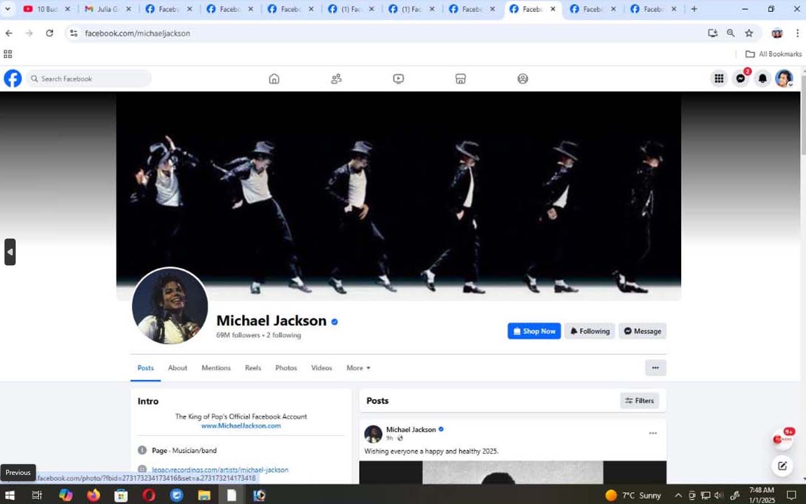This screenshot has height=504, width=806.
Task: Switch to the Reels tab
Action: point(253,368)
